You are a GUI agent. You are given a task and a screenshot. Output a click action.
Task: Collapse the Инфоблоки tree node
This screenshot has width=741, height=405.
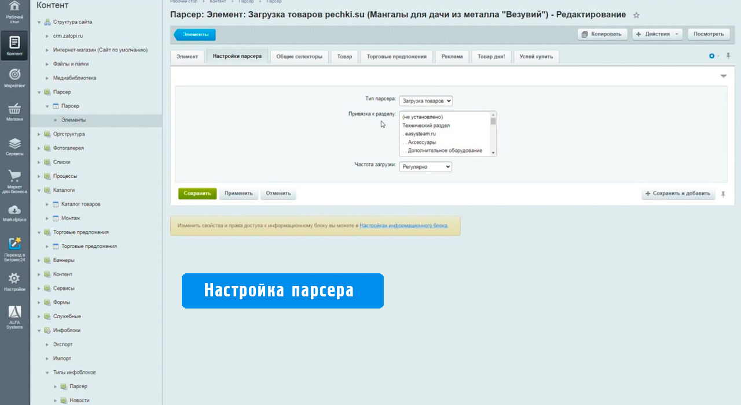click(x=39, y=330)
